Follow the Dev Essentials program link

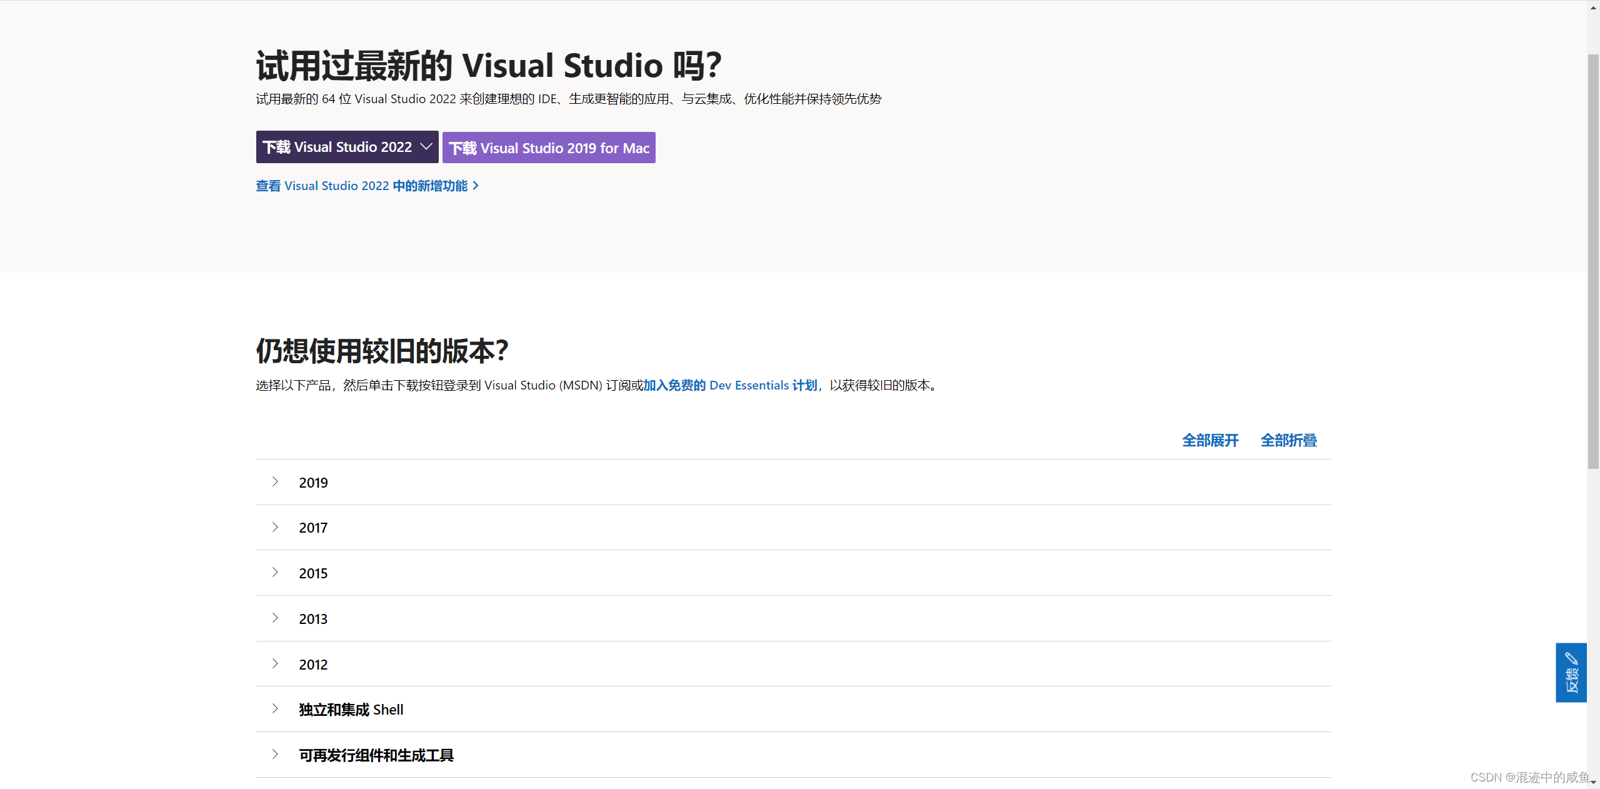[730, 385]
